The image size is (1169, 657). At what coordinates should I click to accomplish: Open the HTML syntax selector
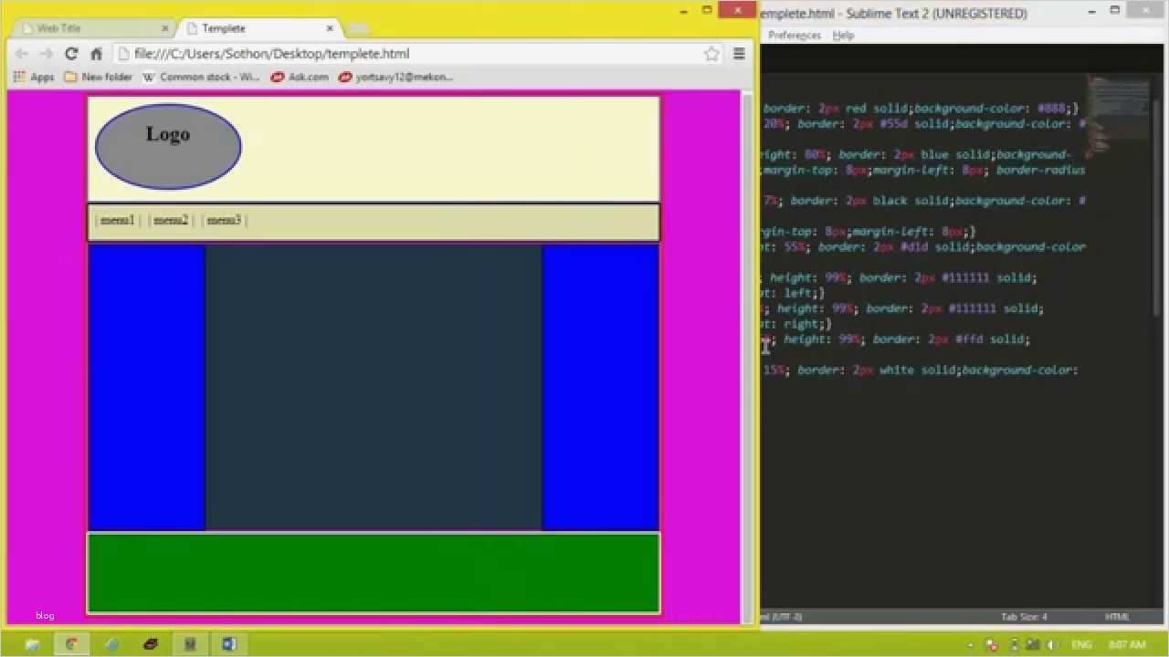1117,617
